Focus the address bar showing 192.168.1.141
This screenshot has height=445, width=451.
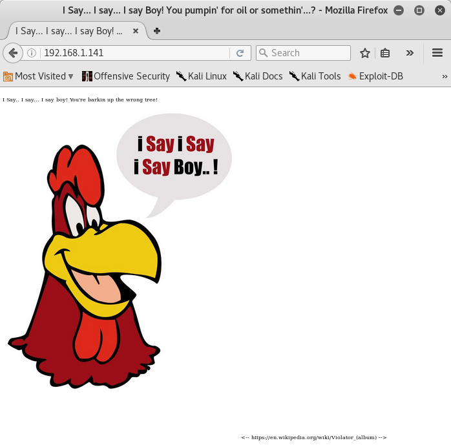[135, 53]
